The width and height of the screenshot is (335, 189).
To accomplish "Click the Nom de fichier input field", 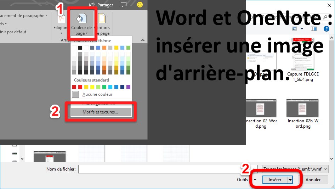I will [x=168, y=169].
